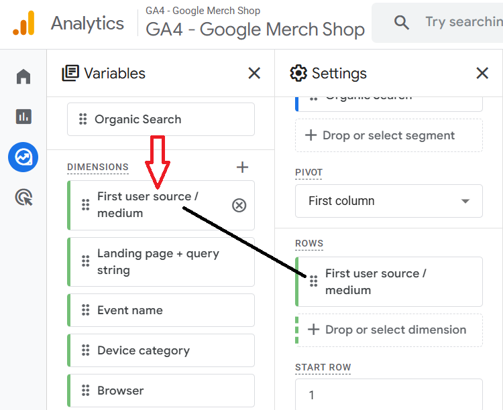
Task: Open the Advertising cursor icon
Action: point(23,198)
